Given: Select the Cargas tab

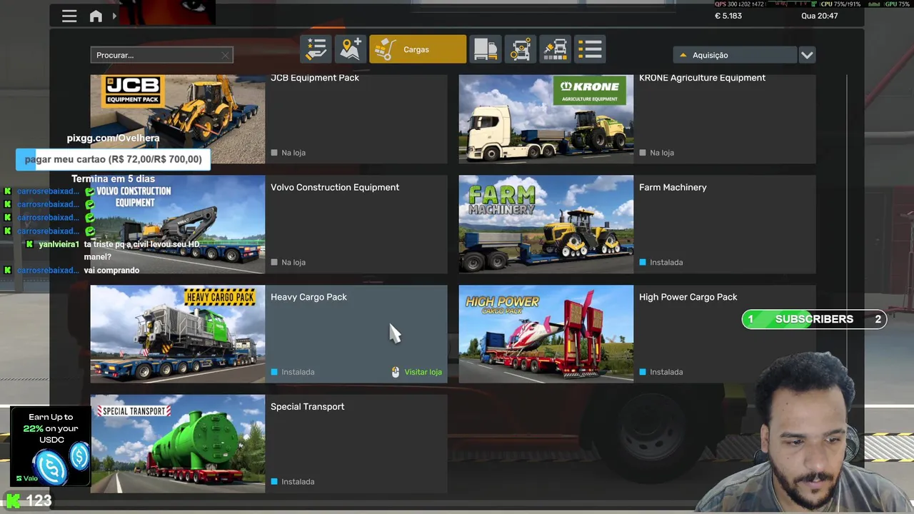Looking at the screenshot, I should [418, 49].
